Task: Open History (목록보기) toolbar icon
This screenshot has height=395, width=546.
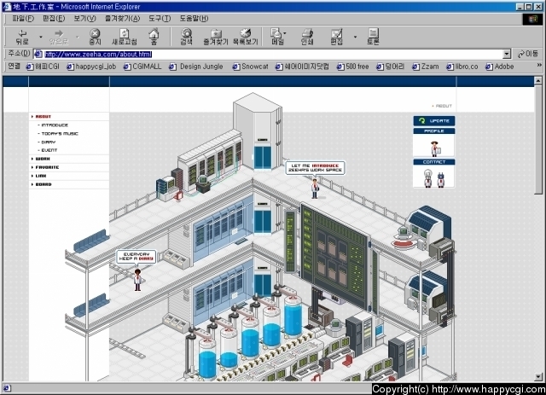Action: tap(245, 37)
